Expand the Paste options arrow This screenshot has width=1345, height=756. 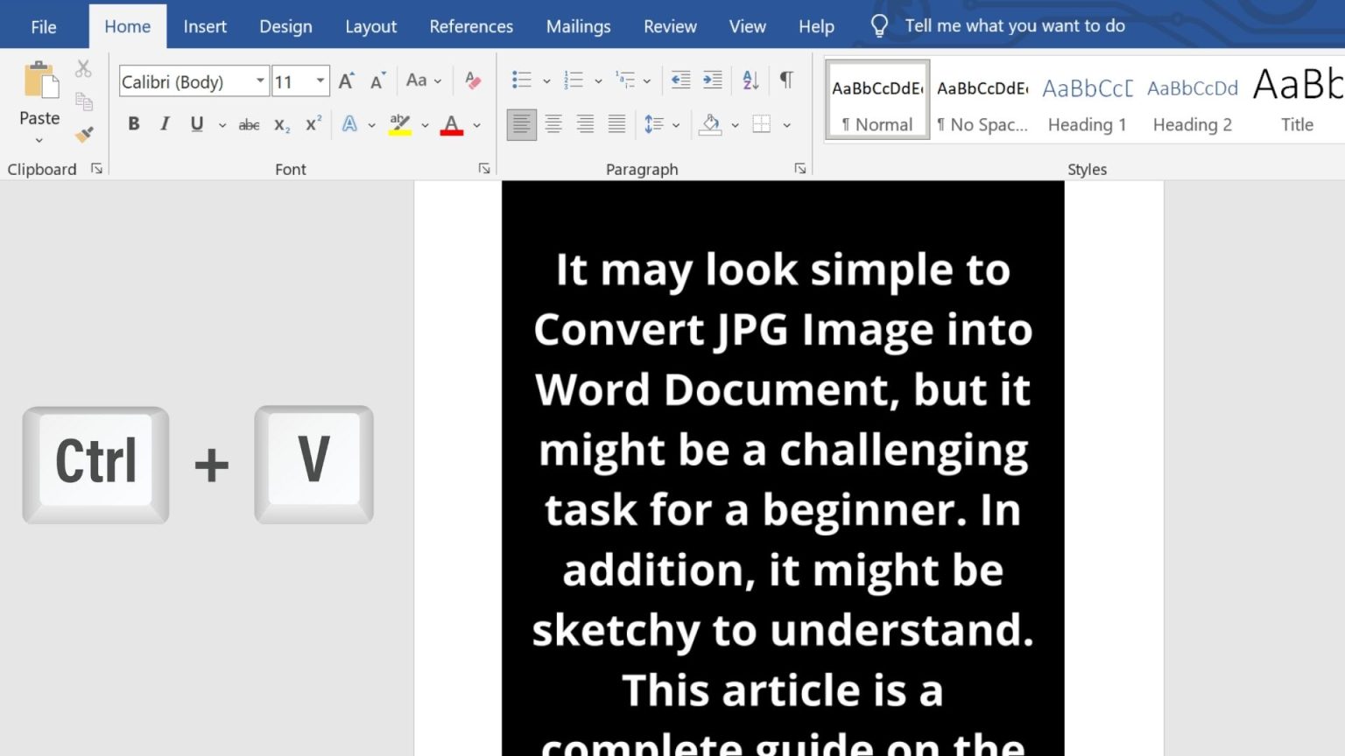[39, 140]
